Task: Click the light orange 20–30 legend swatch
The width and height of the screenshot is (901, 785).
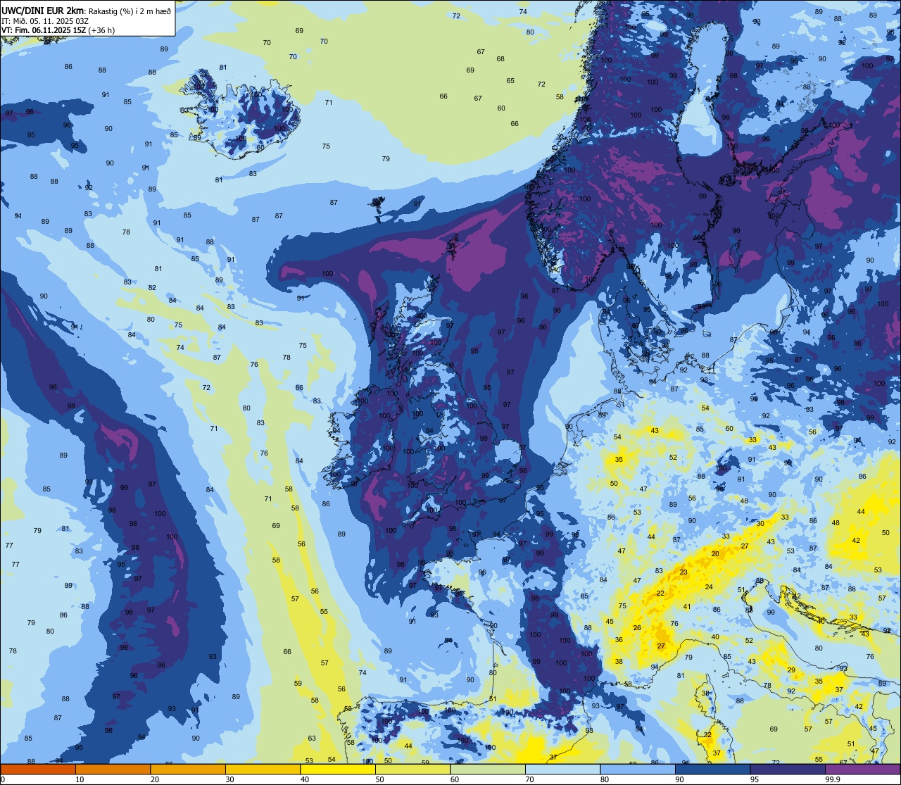Action: [188, 769]
